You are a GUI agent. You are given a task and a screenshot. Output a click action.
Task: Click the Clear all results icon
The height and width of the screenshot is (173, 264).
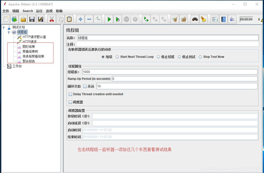pos(184,19)
